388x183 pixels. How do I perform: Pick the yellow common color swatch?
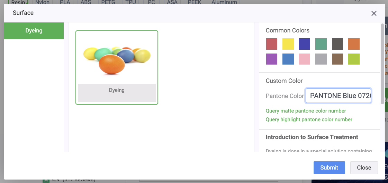(288, 44)
